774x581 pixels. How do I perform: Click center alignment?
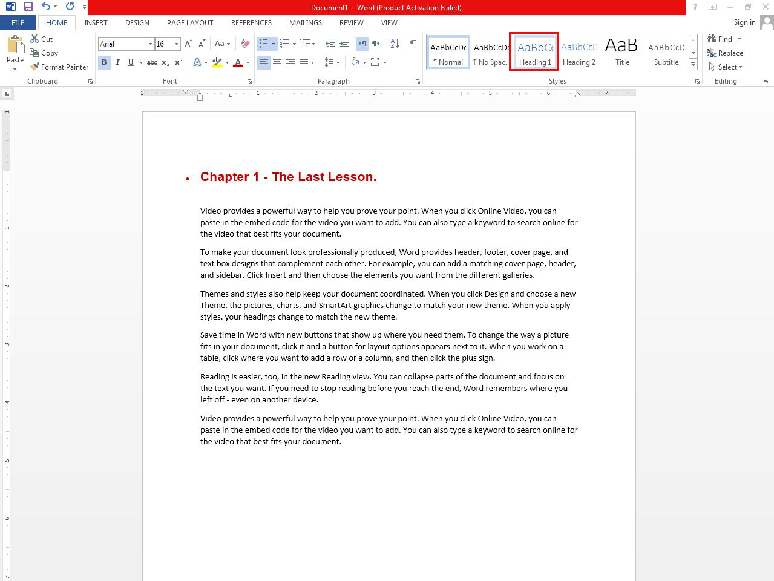pyautogui.click(x=277, y=62)
